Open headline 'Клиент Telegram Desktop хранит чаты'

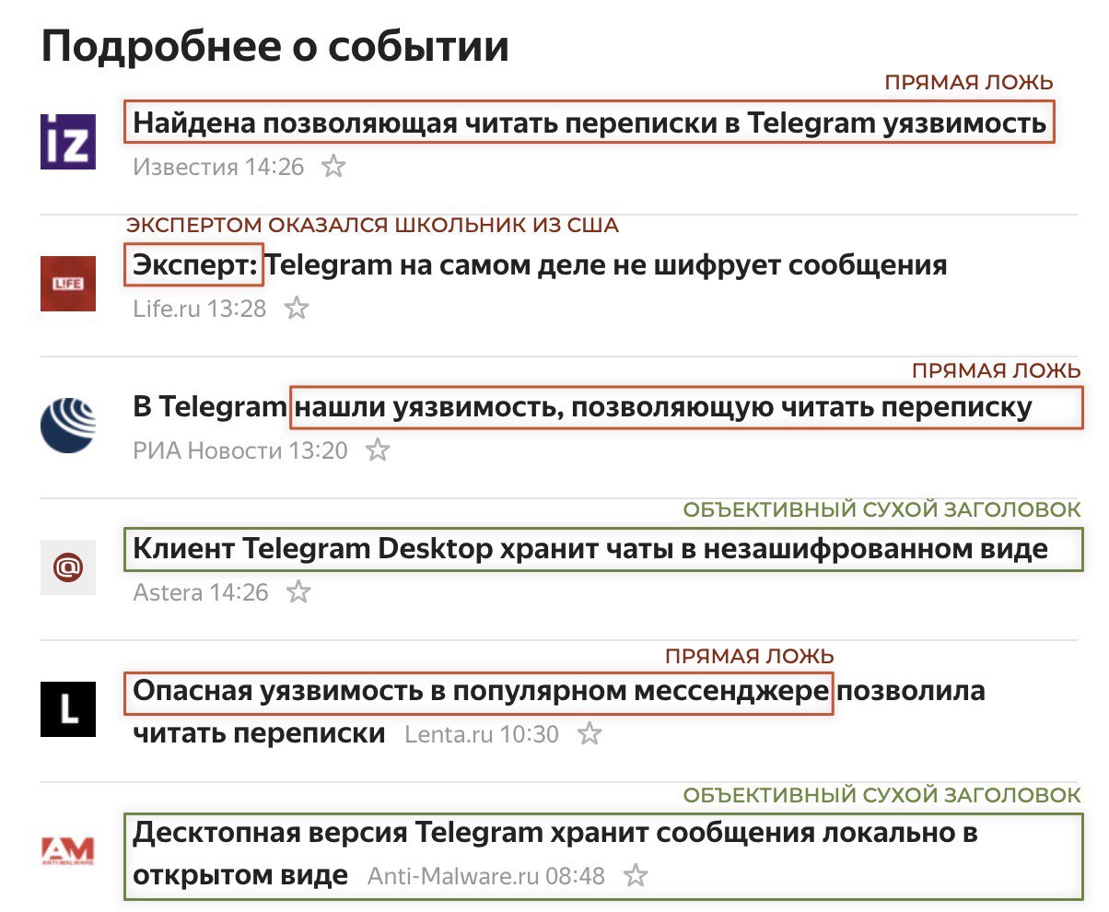pyautogui.click(x=590, y=549)
